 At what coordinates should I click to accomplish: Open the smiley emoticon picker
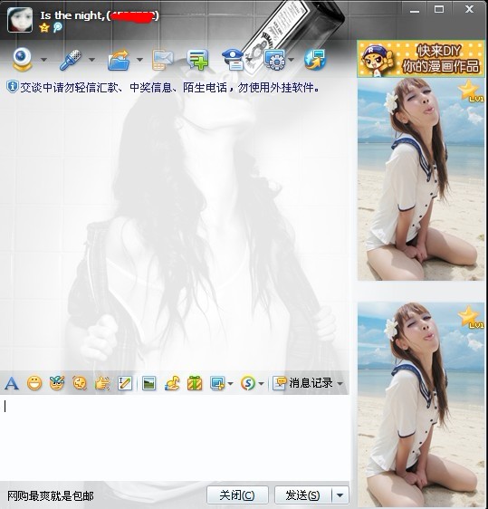[34, 383]
